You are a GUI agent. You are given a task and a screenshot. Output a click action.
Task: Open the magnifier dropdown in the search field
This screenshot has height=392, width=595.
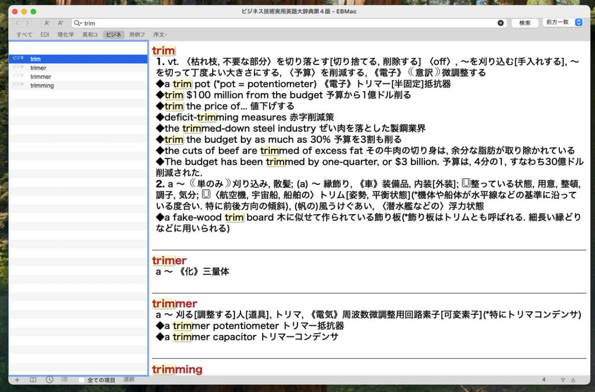click(78, 23)
